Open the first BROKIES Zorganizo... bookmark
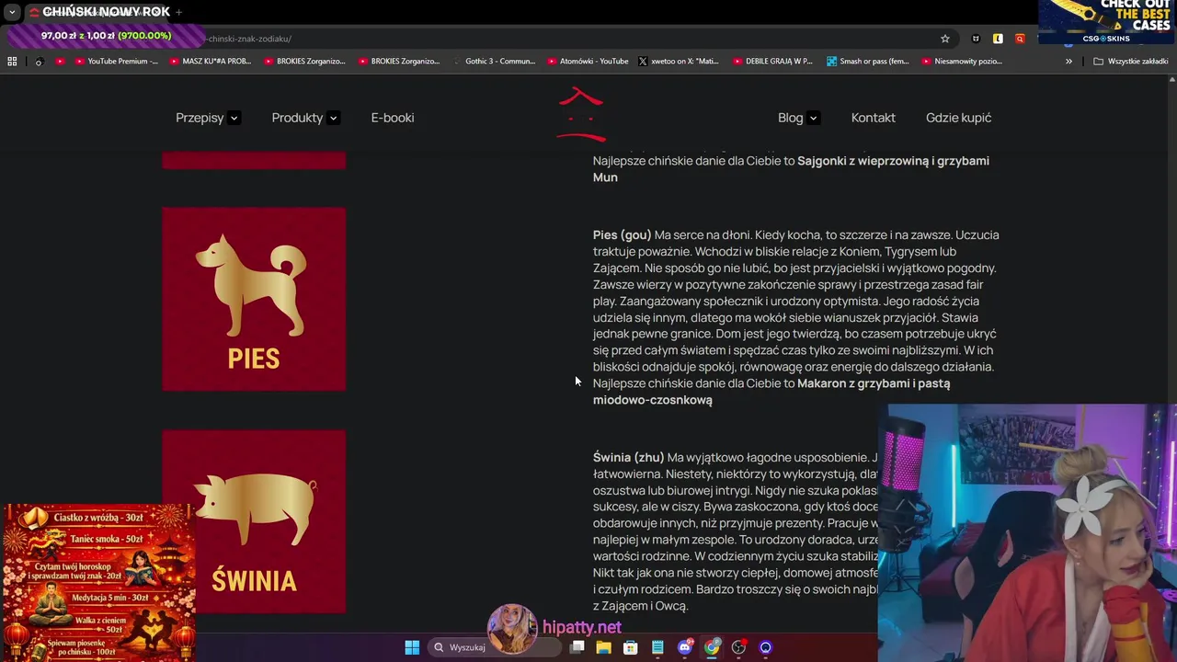 tap(304, 62)
